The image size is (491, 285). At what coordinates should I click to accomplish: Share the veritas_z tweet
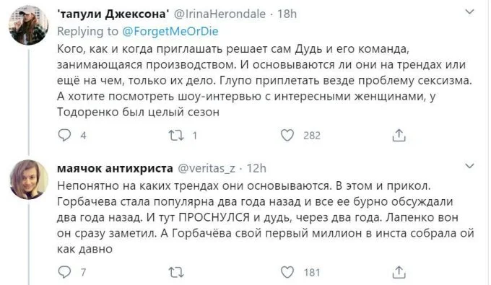[399, 272]
